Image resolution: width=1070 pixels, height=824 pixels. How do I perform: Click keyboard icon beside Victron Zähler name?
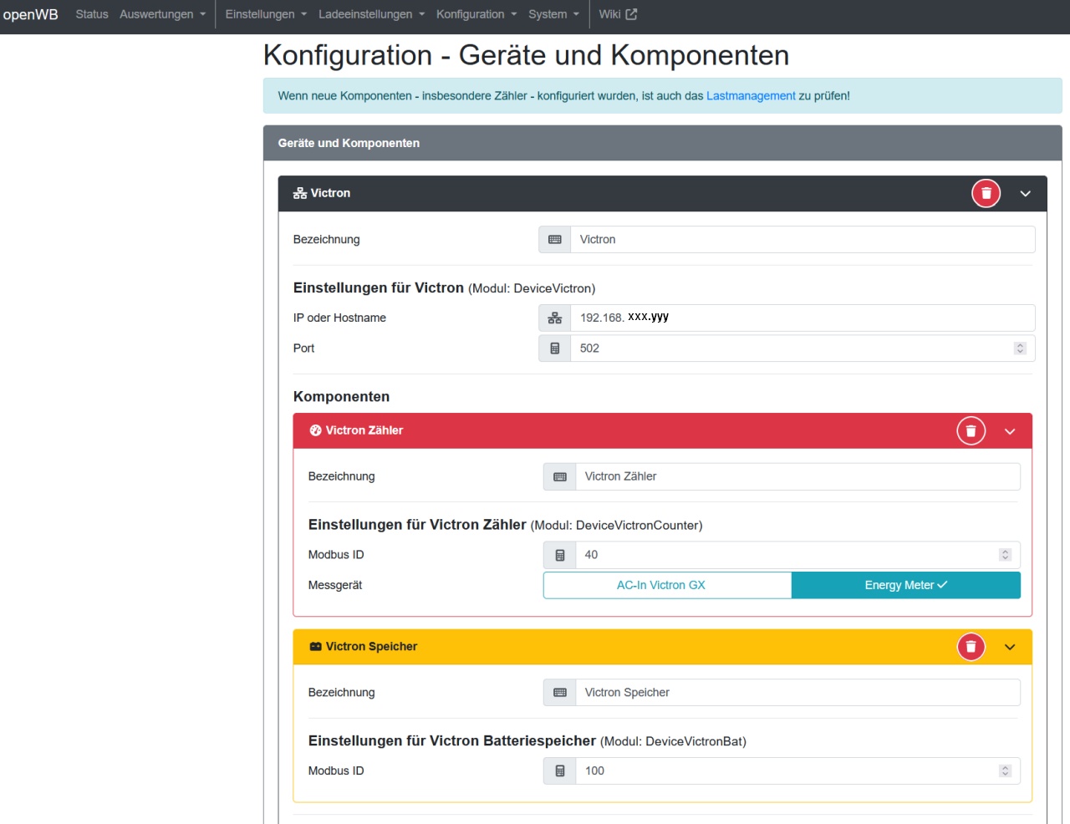coord(560,477)
